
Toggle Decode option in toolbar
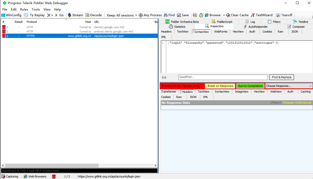pyautogui.click(x=94, y=15)
